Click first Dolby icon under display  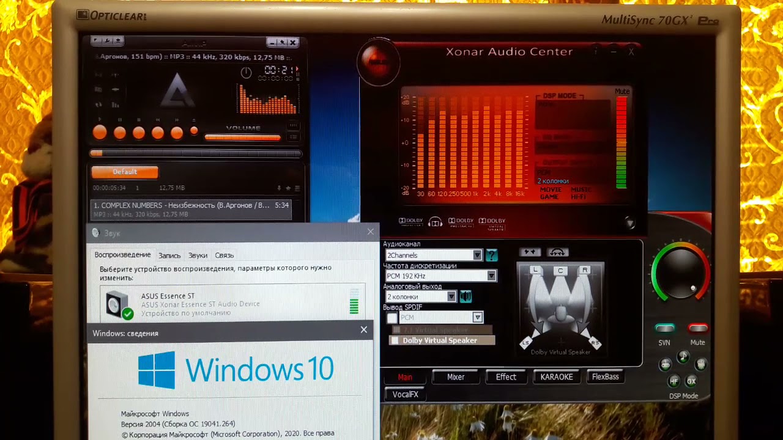pyautogui.click(x=410, y=221)
